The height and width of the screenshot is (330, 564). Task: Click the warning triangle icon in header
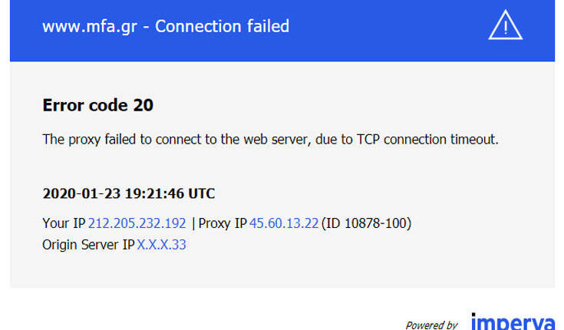pos(506,25)
